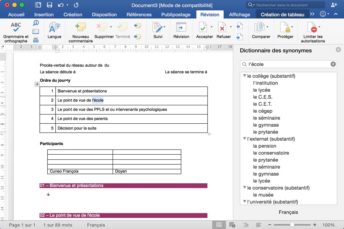The height and width of the screenshot is (229, 344).
Task: Click the Supprimer comment icon
Action: (102, 27)
